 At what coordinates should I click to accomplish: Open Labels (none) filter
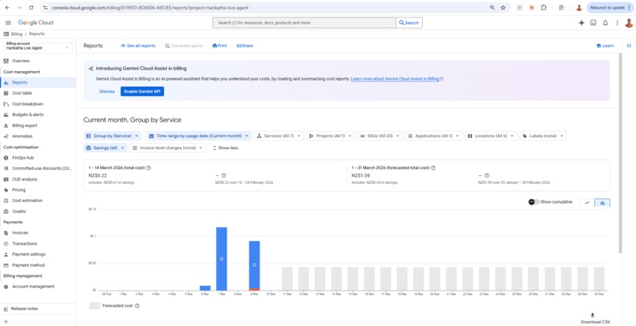tap(543, 136)
